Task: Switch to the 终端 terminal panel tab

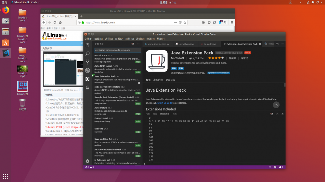Action: click(x=175, y=114)
